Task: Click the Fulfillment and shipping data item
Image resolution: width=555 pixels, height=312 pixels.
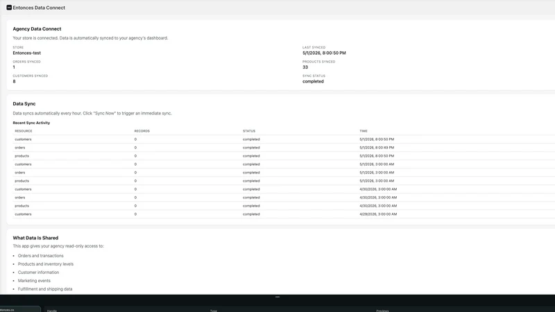Action: click(45, 289)
